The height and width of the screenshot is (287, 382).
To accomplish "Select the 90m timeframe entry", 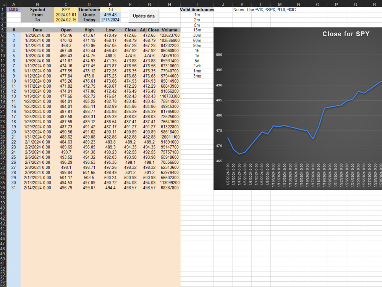I will (197, 46).
